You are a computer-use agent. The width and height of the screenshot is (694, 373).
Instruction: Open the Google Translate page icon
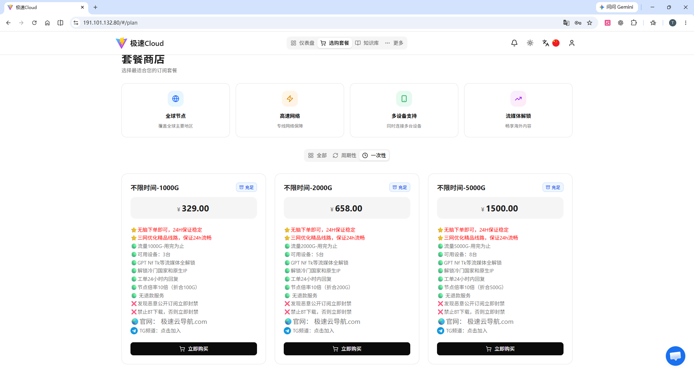[x=566, y=23]
